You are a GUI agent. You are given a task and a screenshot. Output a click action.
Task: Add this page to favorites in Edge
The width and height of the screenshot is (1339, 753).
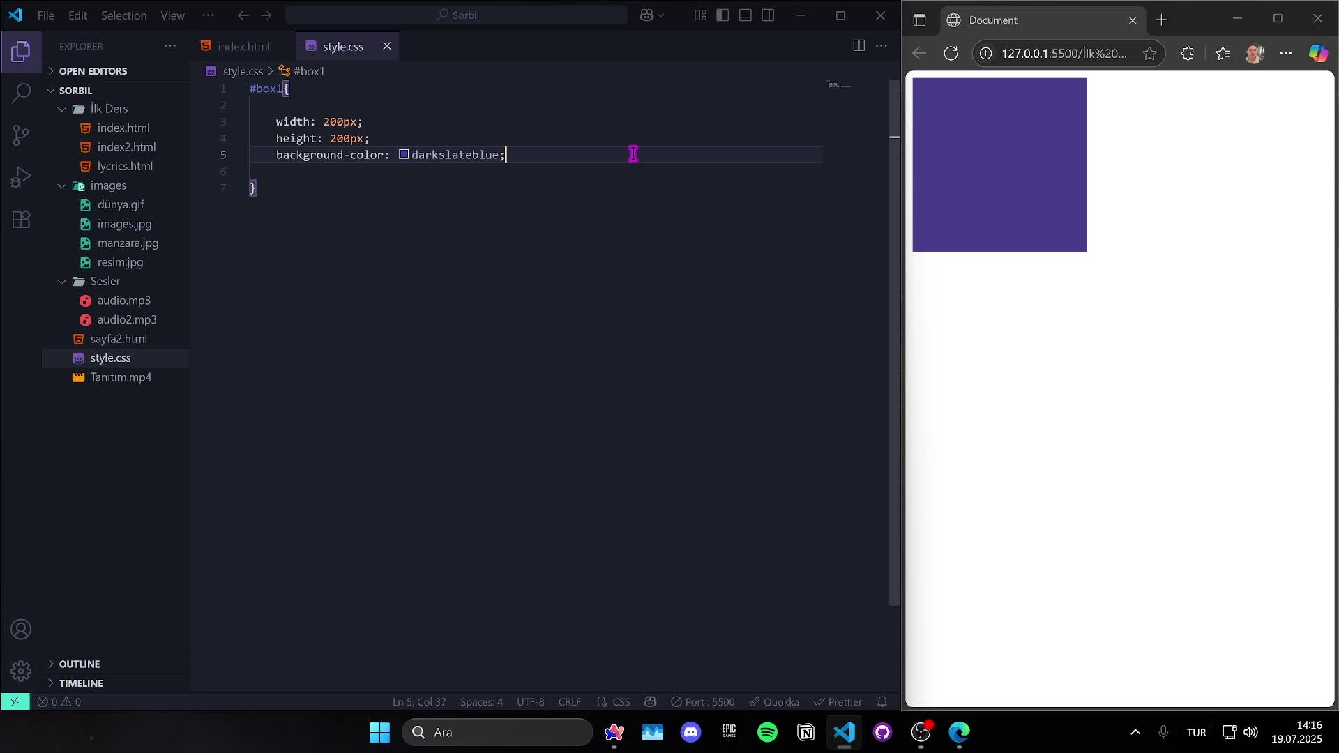click(x=1149, y=54)
